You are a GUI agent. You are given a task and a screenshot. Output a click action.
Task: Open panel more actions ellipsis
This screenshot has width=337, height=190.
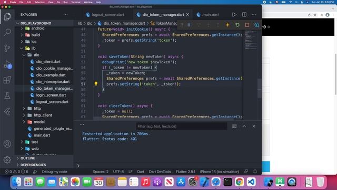coord(82,125)
